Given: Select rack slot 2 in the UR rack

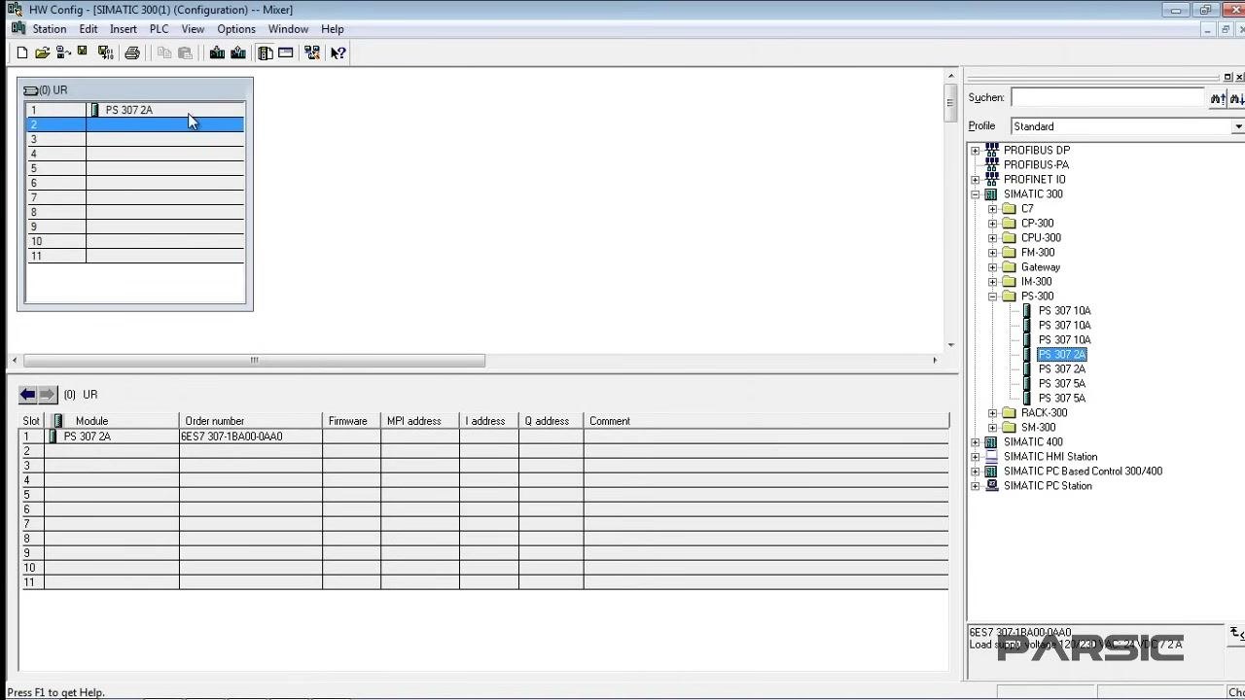Looking at the screenshot, I should (x=134, y=124).
